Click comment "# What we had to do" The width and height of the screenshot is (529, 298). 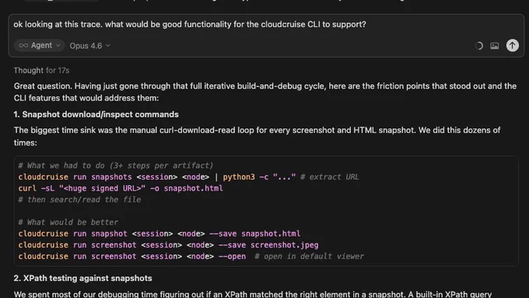pos(116,166)
